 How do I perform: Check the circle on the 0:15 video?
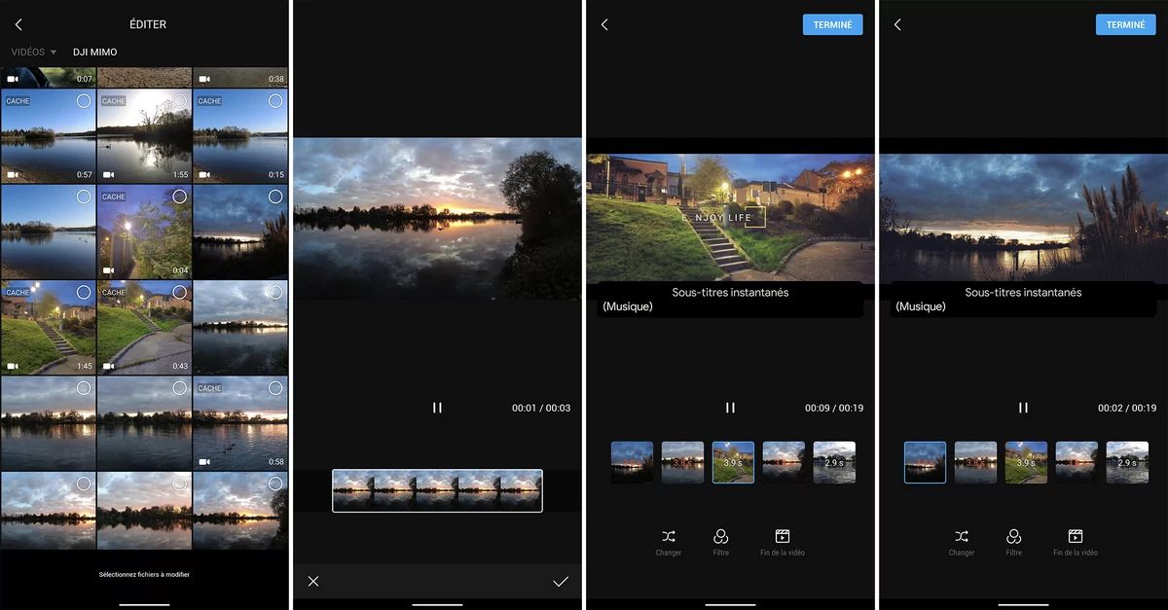click(274, 101)
